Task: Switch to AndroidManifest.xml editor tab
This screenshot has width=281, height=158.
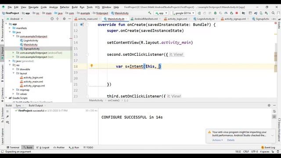Action: coord(144,19)
